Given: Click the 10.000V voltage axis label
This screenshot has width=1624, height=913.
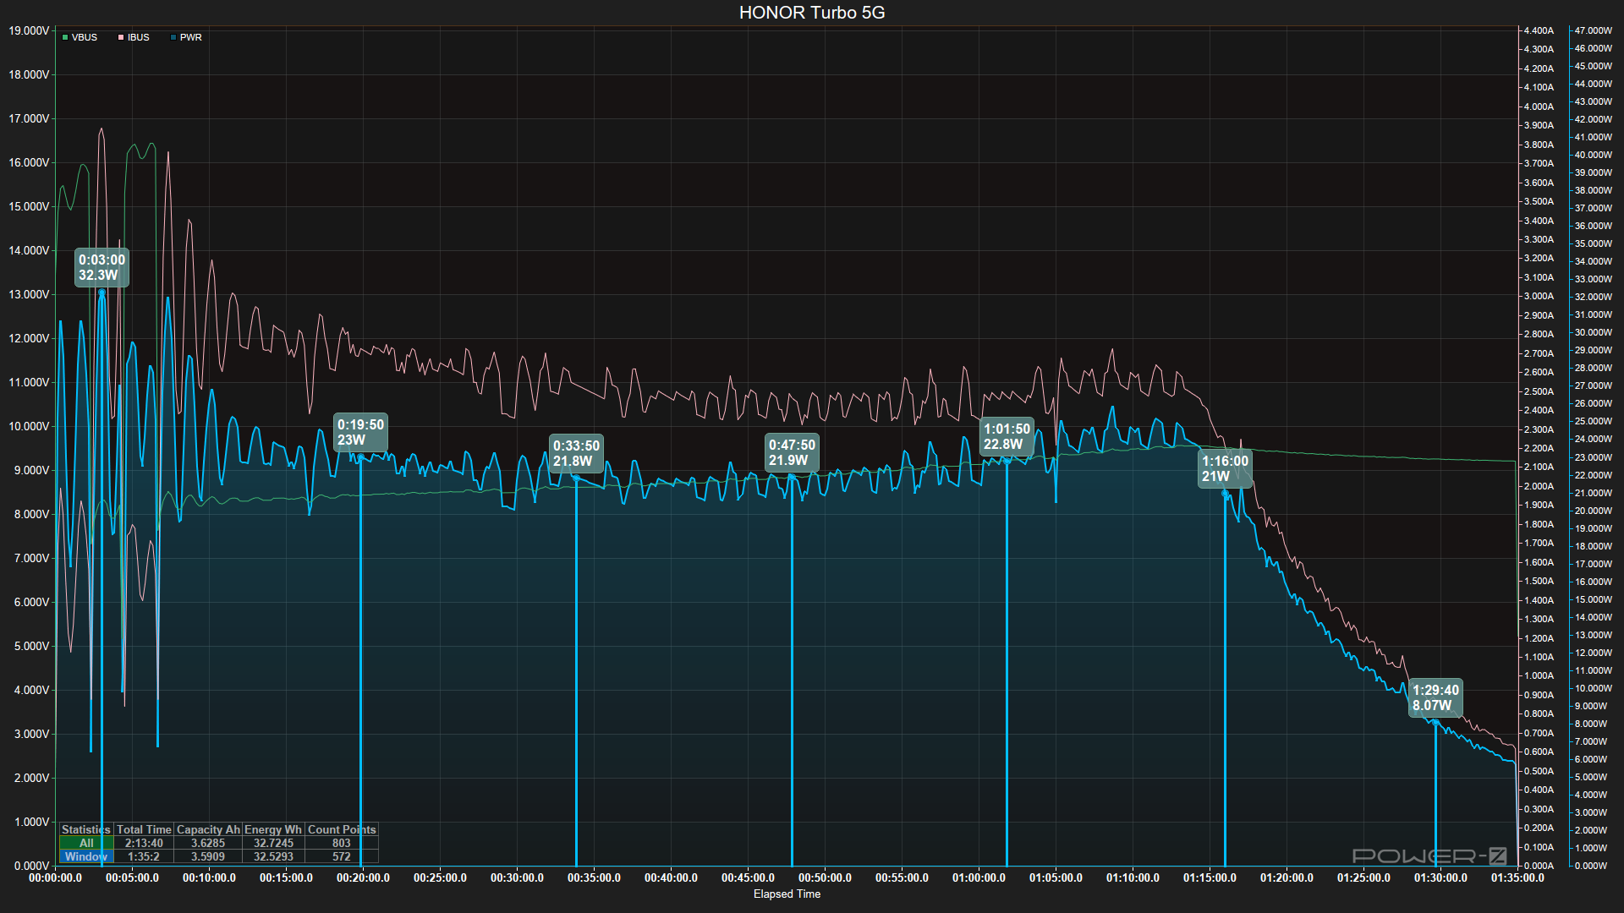Looking at the screenshot, I should click(29, 426).
